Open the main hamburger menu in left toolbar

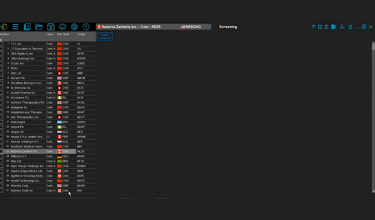coord(15,27)
